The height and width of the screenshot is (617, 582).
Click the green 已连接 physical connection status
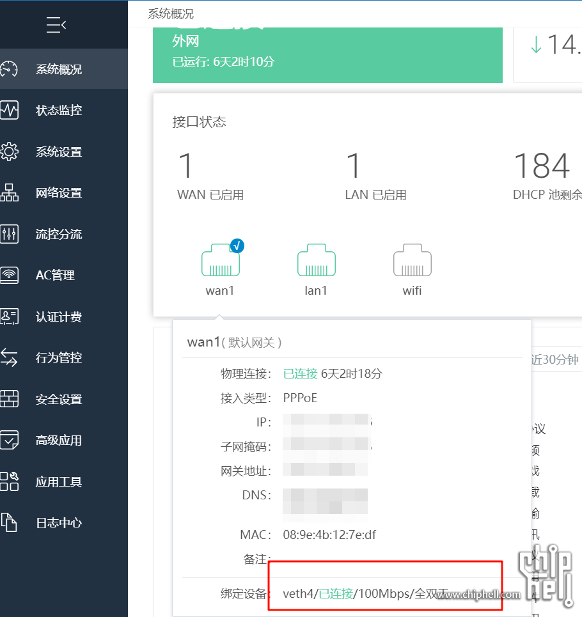pos(300,373)
